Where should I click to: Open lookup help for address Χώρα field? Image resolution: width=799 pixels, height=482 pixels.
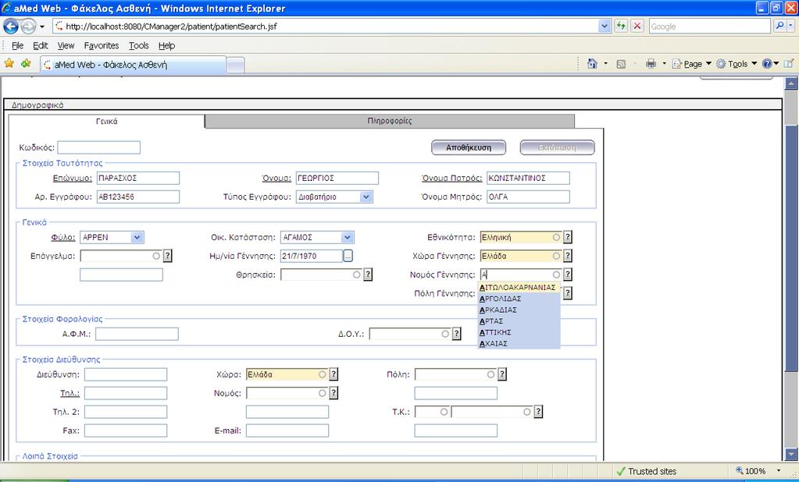pos(334,374)
